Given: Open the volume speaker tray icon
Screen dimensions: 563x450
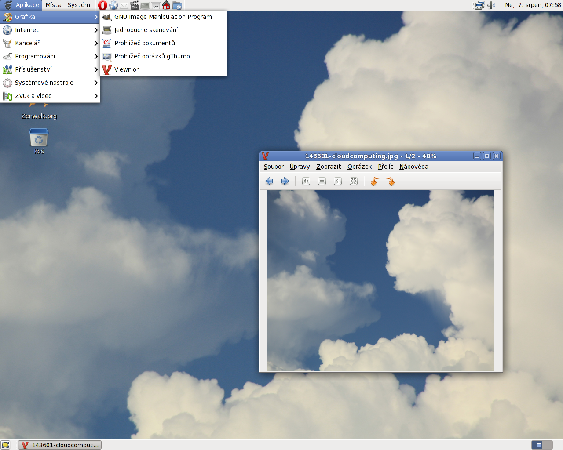Looking at the screenshot, I should click(491, 5).
